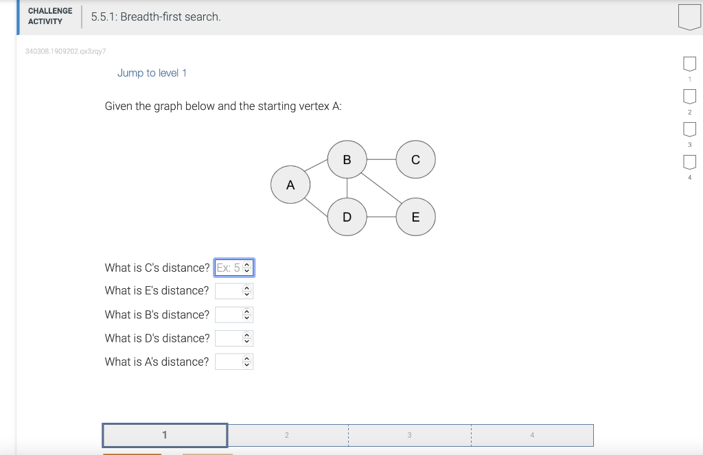Click the highlighted segment 1 indicator
Image resolution: width=703 pixels, height=455 pixels.
point(164,434)
